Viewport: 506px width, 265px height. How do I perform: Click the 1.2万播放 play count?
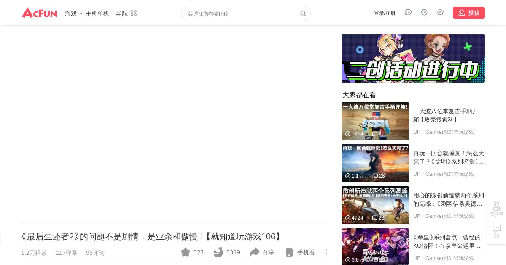pos(34,253)
